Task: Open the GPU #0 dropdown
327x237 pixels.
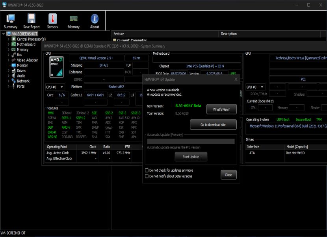Action: click(x=255, y=87)
